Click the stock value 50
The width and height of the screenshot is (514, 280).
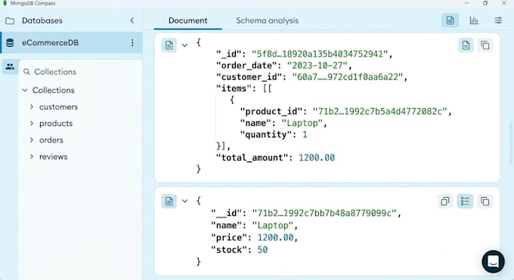click(x=262, y=250)
